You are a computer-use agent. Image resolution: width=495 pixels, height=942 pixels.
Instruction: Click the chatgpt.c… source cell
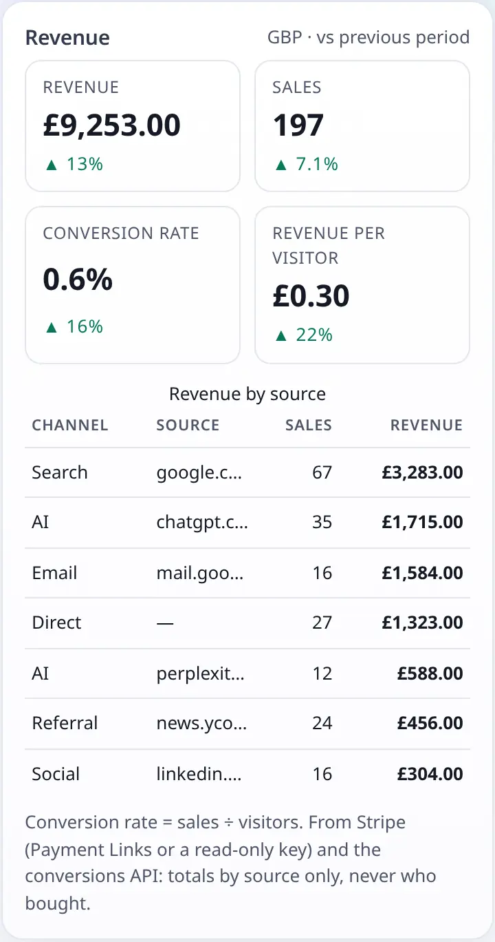click(x=202, y=522)
